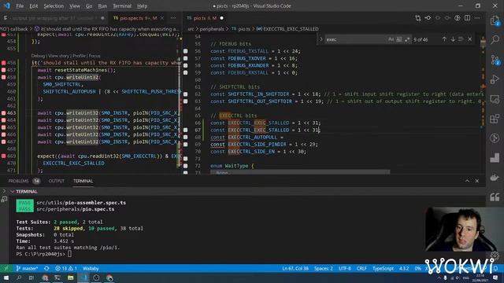Click the open changes commit icon
504x283 pixels.
click(x=428, y=18)
